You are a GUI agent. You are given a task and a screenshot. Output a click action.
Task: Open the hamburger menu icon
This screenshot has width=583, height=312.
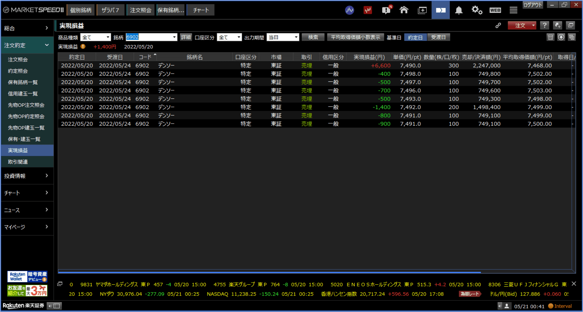[x=513, y=10]
